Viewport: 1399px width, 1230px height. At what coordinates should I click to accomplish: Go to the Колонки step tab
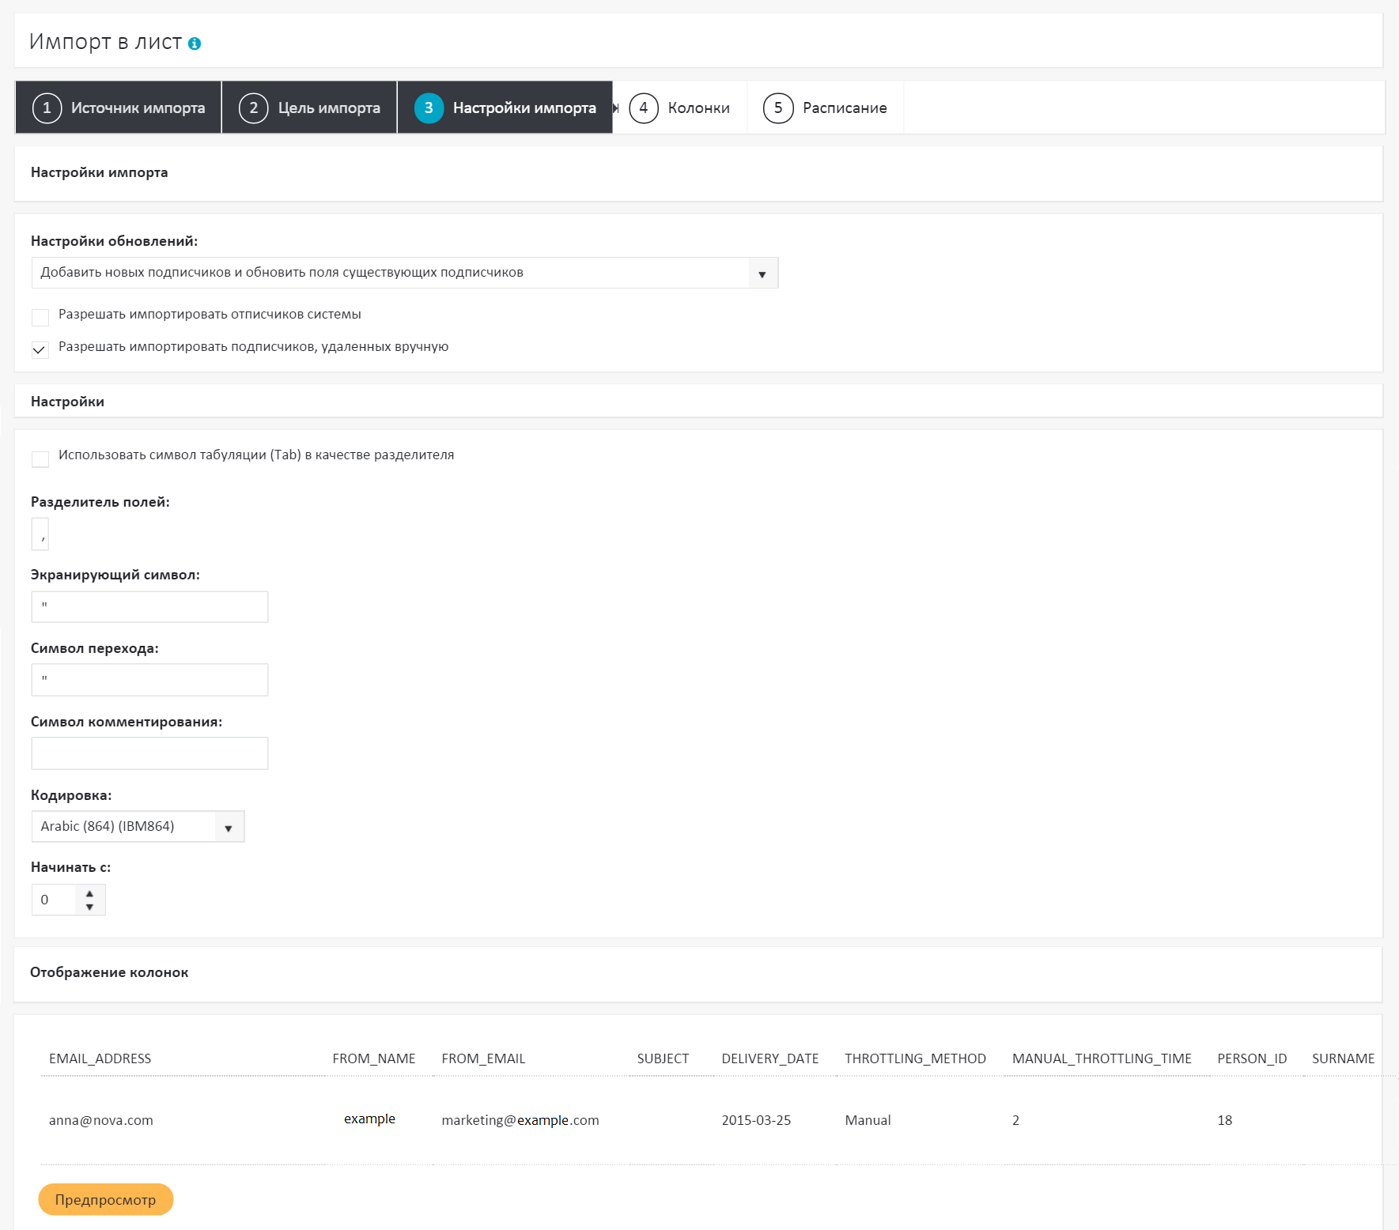698,108
